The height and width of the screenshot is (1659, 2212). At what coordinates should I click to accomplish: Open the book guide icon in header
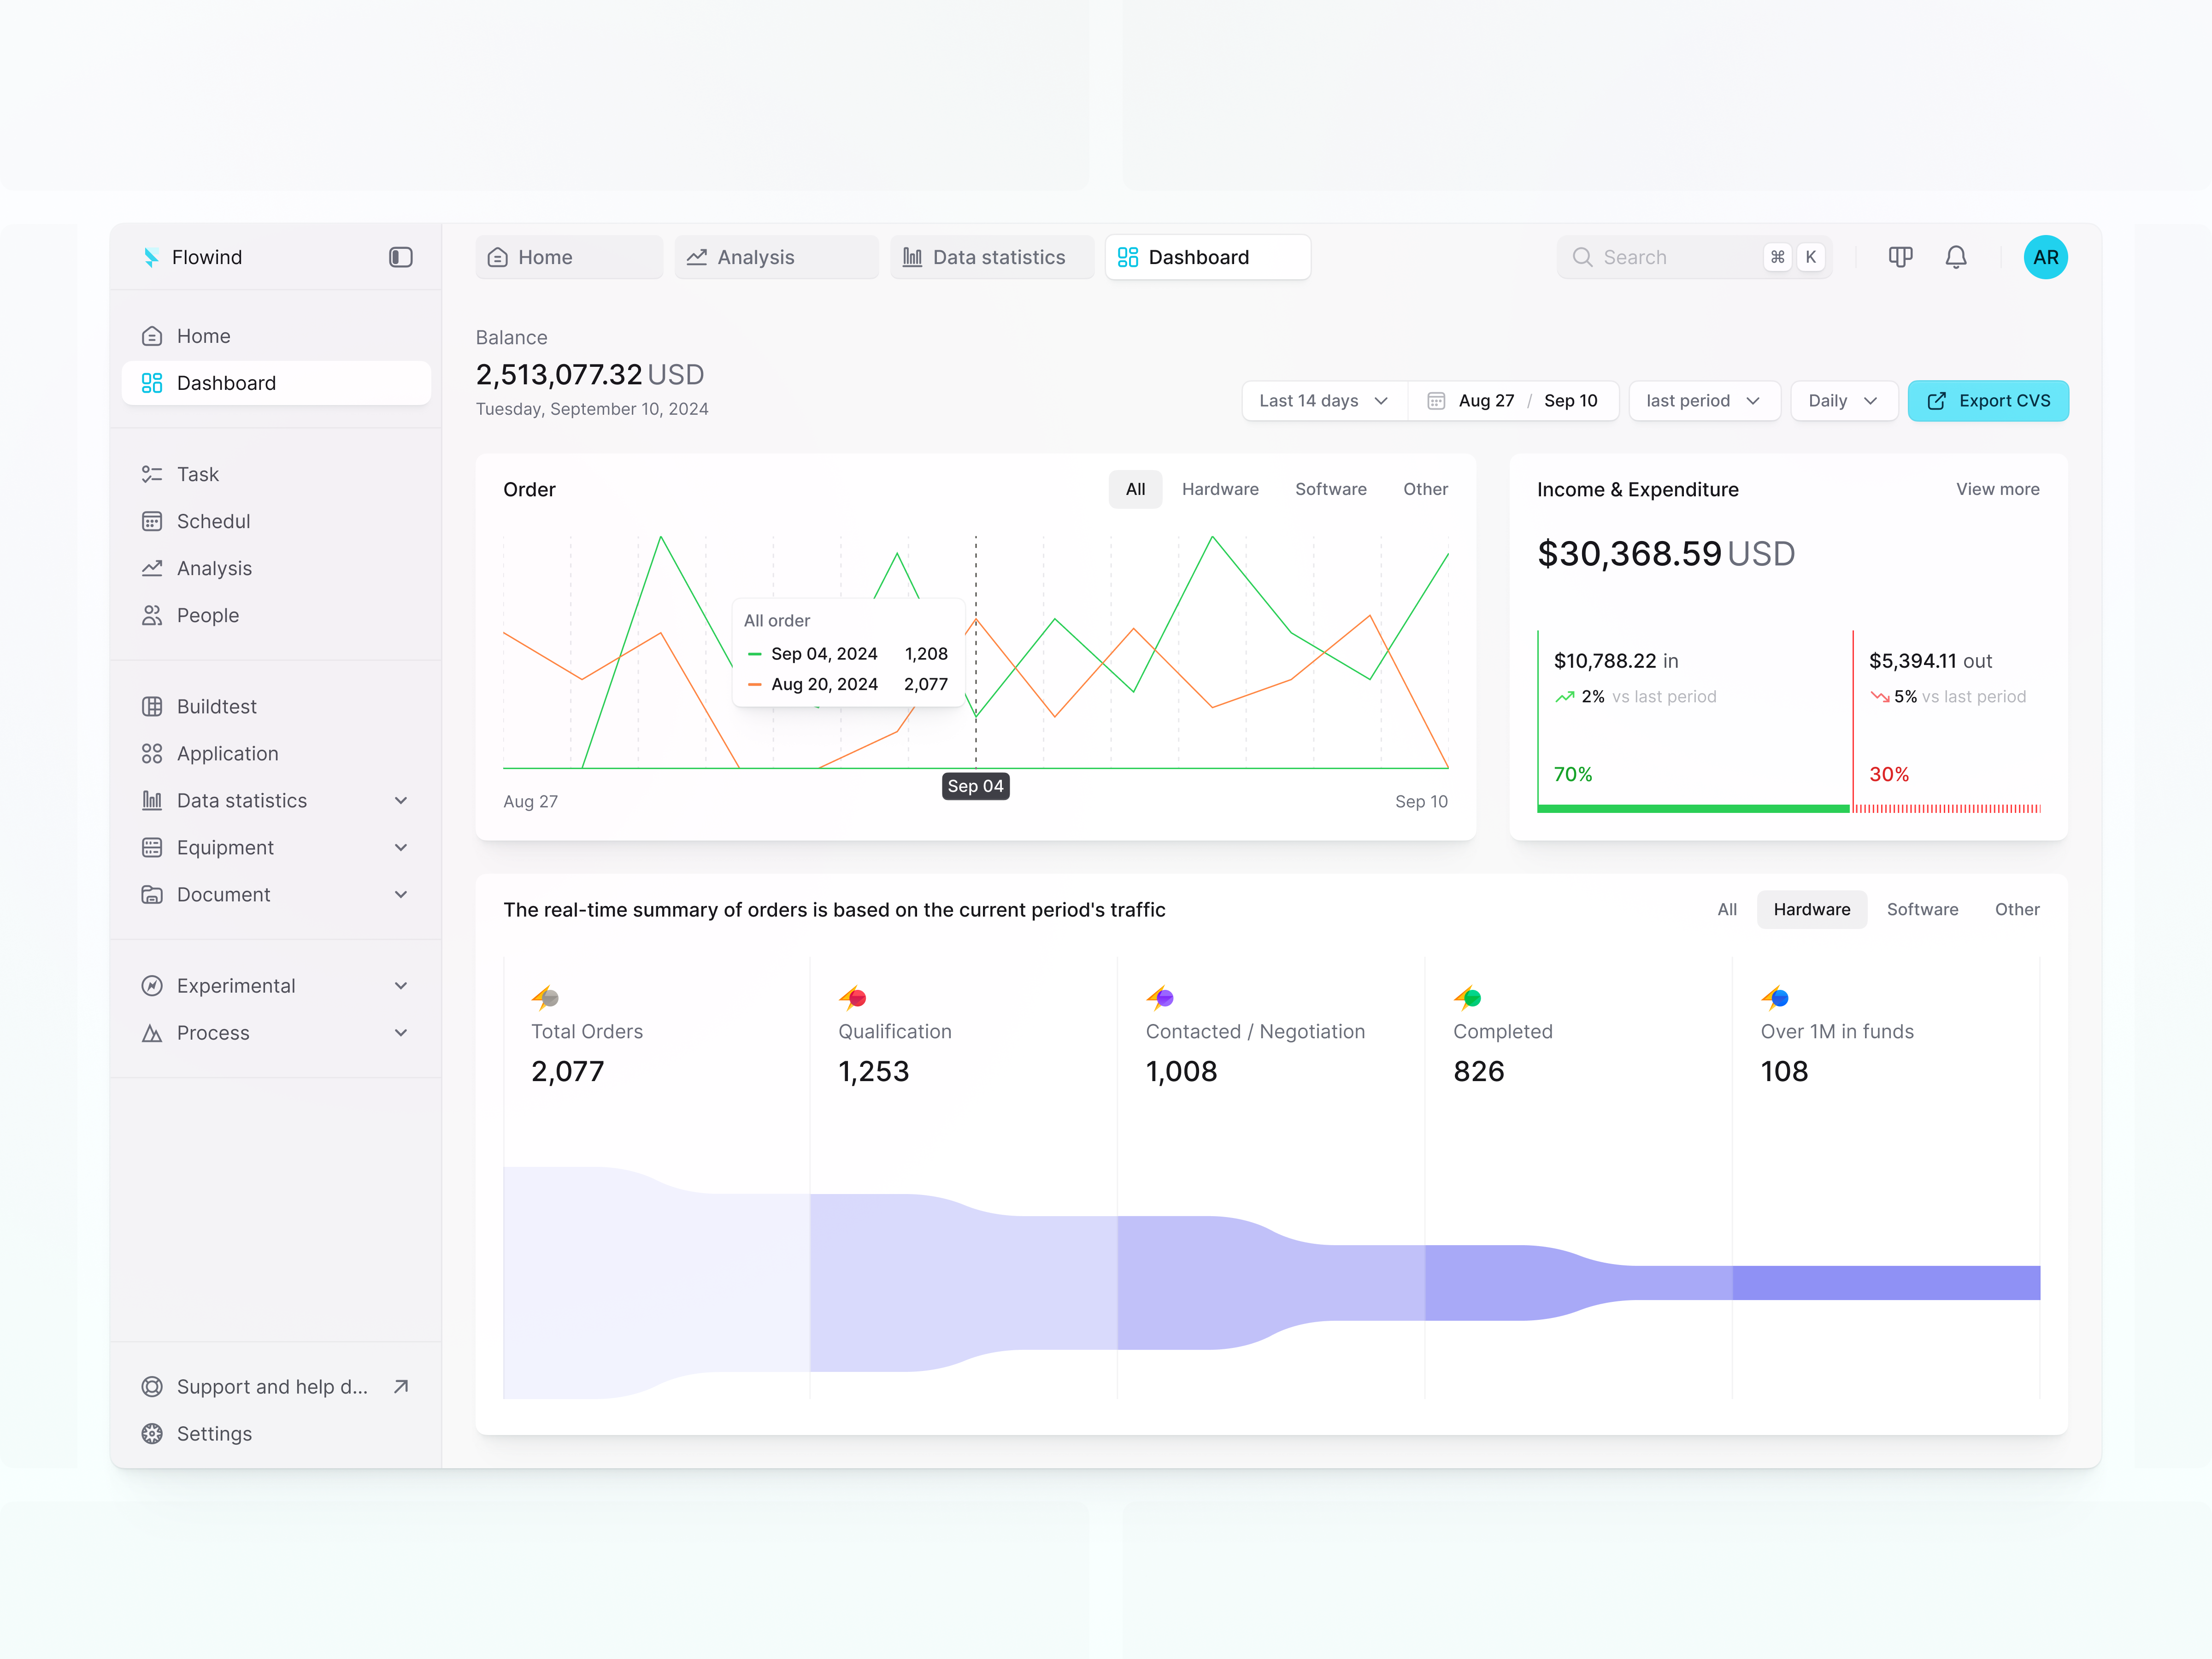(1900, 257)
